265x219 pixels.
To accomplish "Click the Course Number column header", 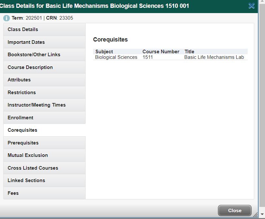I will [x=161, y=52].
